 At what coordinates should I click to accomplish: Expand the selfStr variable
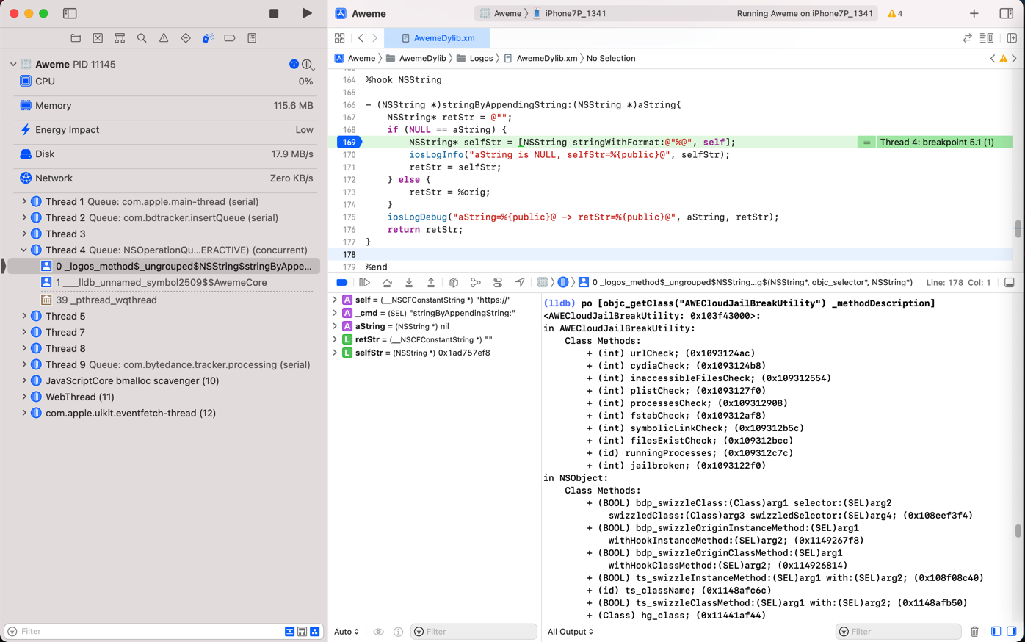(x=336, y=353)
